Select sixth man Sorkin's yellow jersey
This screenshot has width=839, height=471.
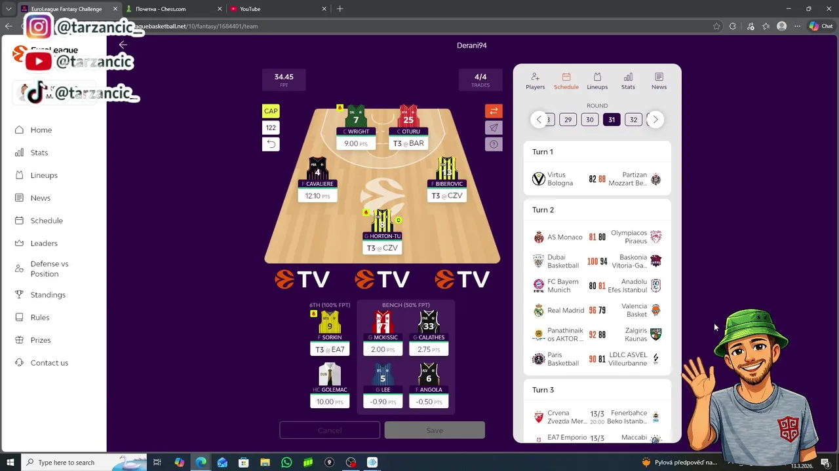(330, 322)
